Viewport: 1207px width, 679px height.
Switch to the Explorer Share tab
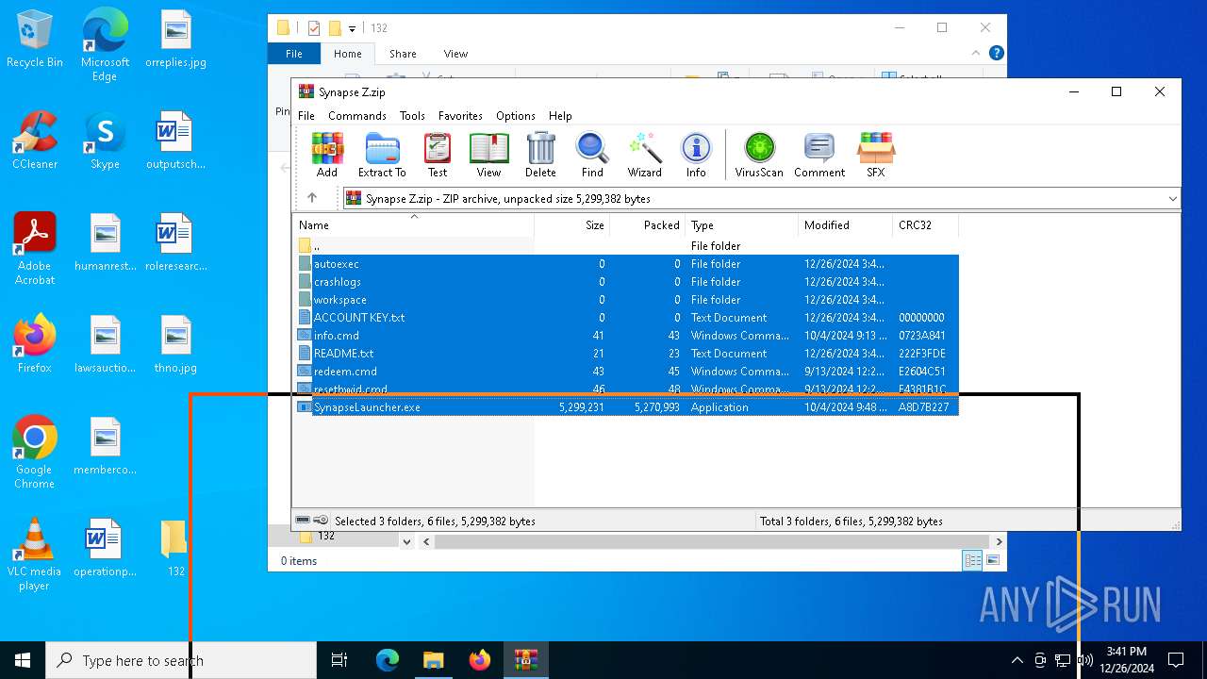coord(403,54)
